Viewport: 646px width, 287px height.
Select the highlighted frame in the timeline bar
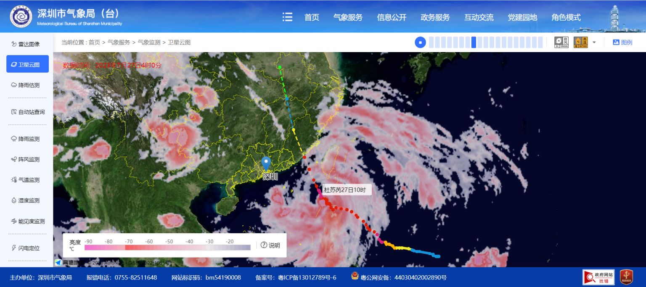474,42
